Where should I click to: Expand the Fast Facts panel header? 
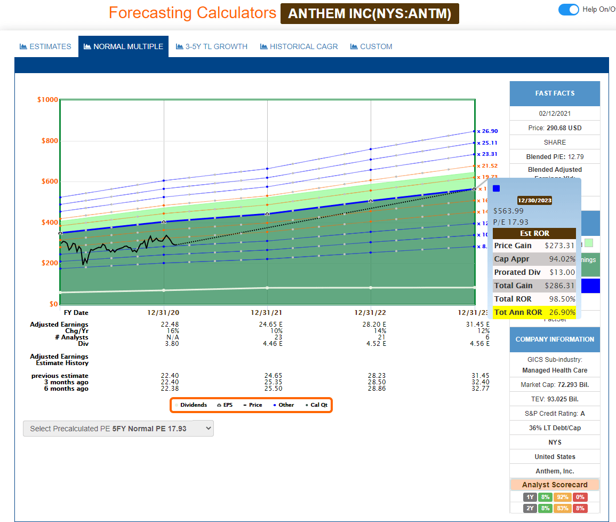[x=555, y=93]
